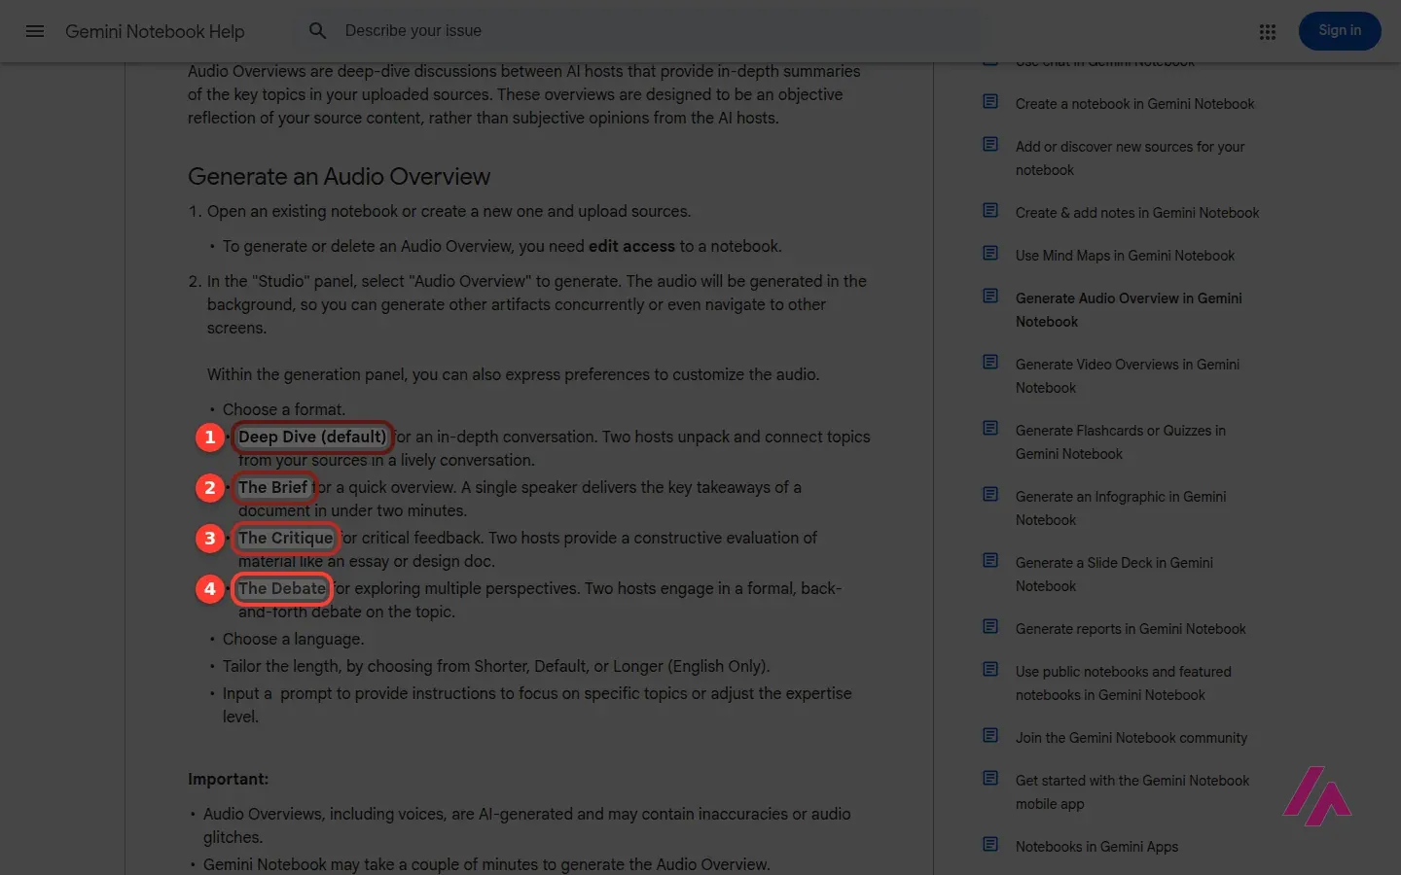Open Use Mind Maps in Gemini Notebook
The height and width of the screenshot is (875, 1401).
point(1125,256)
